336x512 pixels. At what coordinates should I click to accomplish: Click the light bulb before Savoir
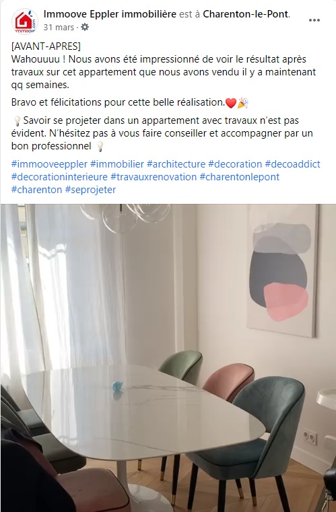(17, 121)
